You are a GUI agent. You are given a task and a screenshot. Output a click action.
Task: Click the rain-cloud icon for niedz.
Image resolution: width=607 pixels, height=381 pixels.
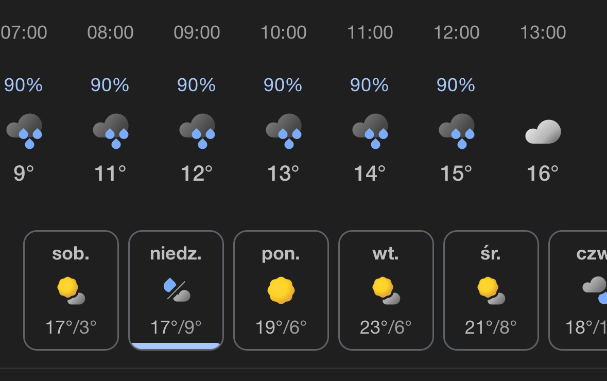coord(176,290)
